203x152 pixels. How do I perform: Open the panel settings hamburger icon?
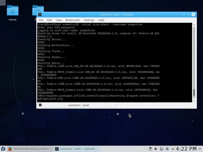pos(200,149)
